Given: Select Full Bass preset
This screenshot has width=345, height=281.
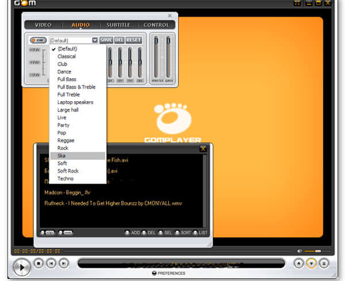Looking at the screenshot, I should click(x=78, y=79).
